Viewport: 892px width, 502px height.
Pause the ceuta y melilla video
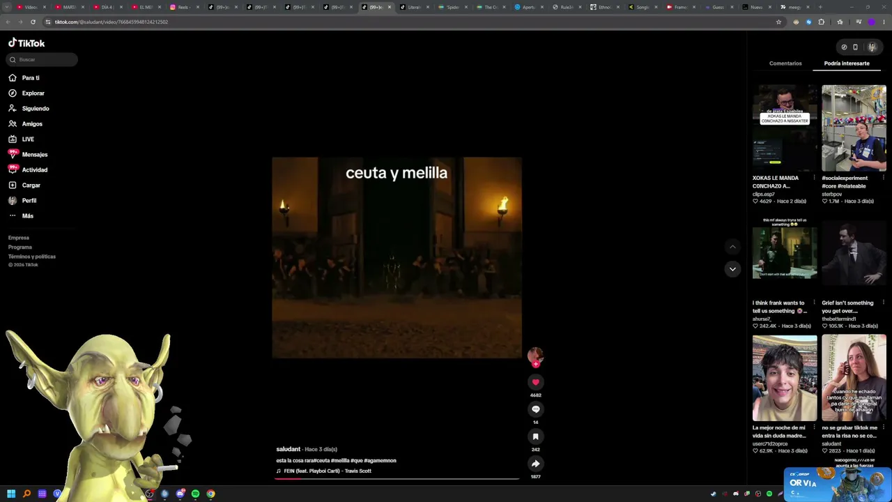(x=397, y=258)
